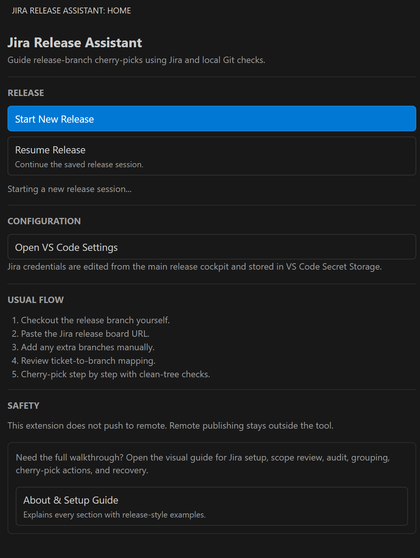Click 'Guide release-branch cherry-picks' subtitle text

(x=136, y=60)
